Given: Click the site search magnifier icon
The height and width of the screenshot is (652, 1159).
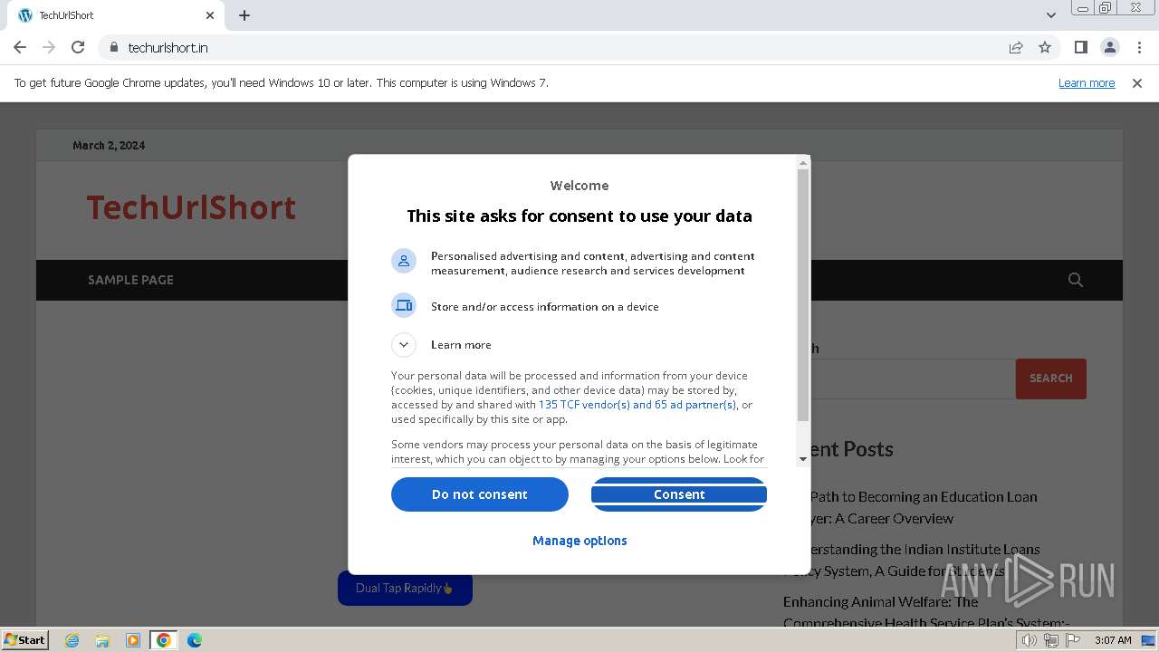Looking at the screenshot, I should pyautogui.click(x=1076, y=280).
